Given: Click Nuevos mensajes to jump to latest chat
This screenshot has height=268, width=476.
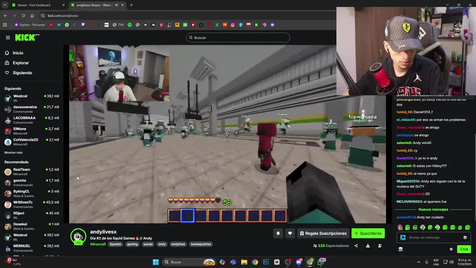Looking at the screenshot, I should tap(433, 210).
